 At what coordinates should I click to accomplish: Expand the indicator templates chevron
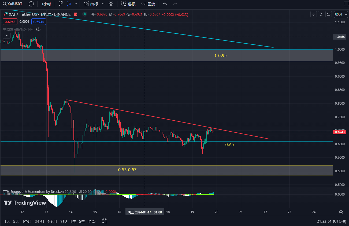103,4
